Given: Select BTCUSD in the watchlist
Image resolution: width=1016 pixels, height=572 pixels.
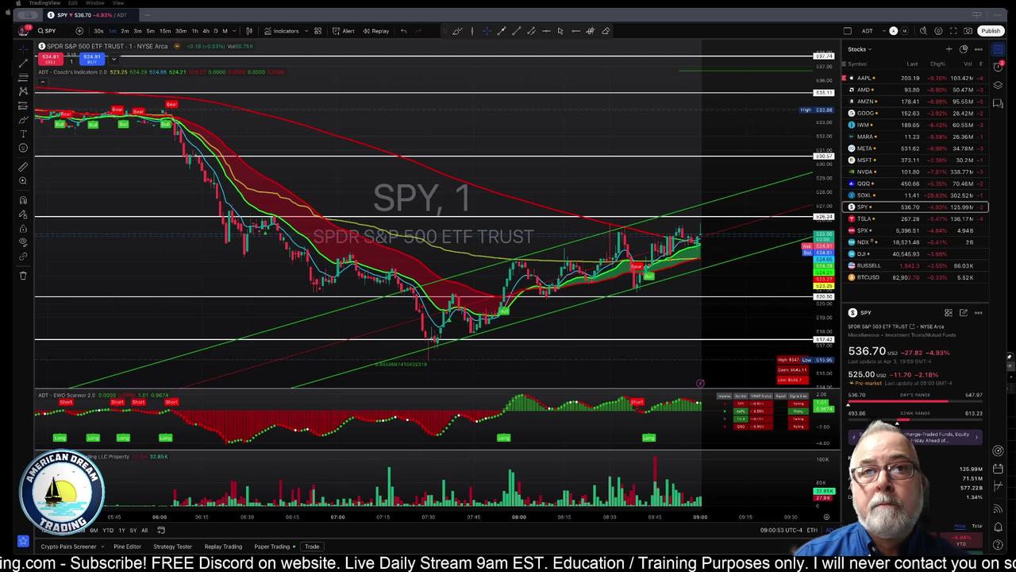Looking at the screenshot, I should coord(915,277).
